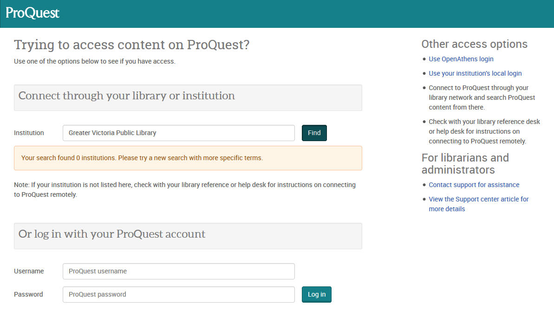Click the ProQuest logo in the header
The width and height of the screenshot is (554, 311).
[x=33, y=13]
